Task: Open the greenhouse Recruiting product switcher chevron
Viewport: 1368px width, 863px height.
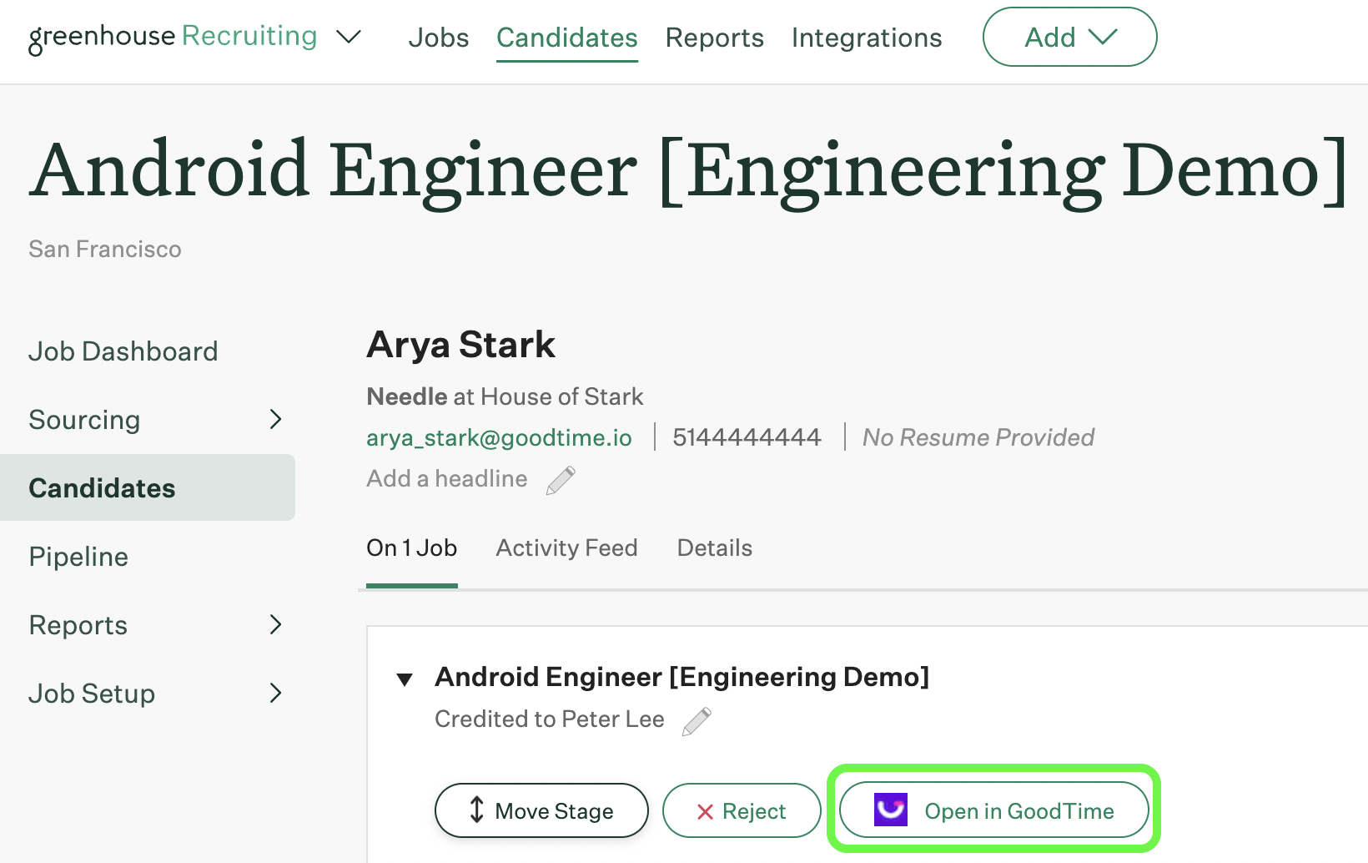Action: coord(348,37)
